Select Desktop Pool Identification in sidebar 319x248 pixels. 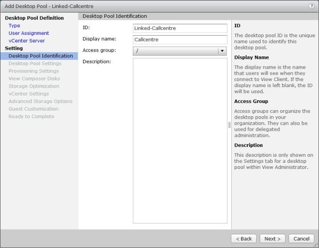[41, 56]
